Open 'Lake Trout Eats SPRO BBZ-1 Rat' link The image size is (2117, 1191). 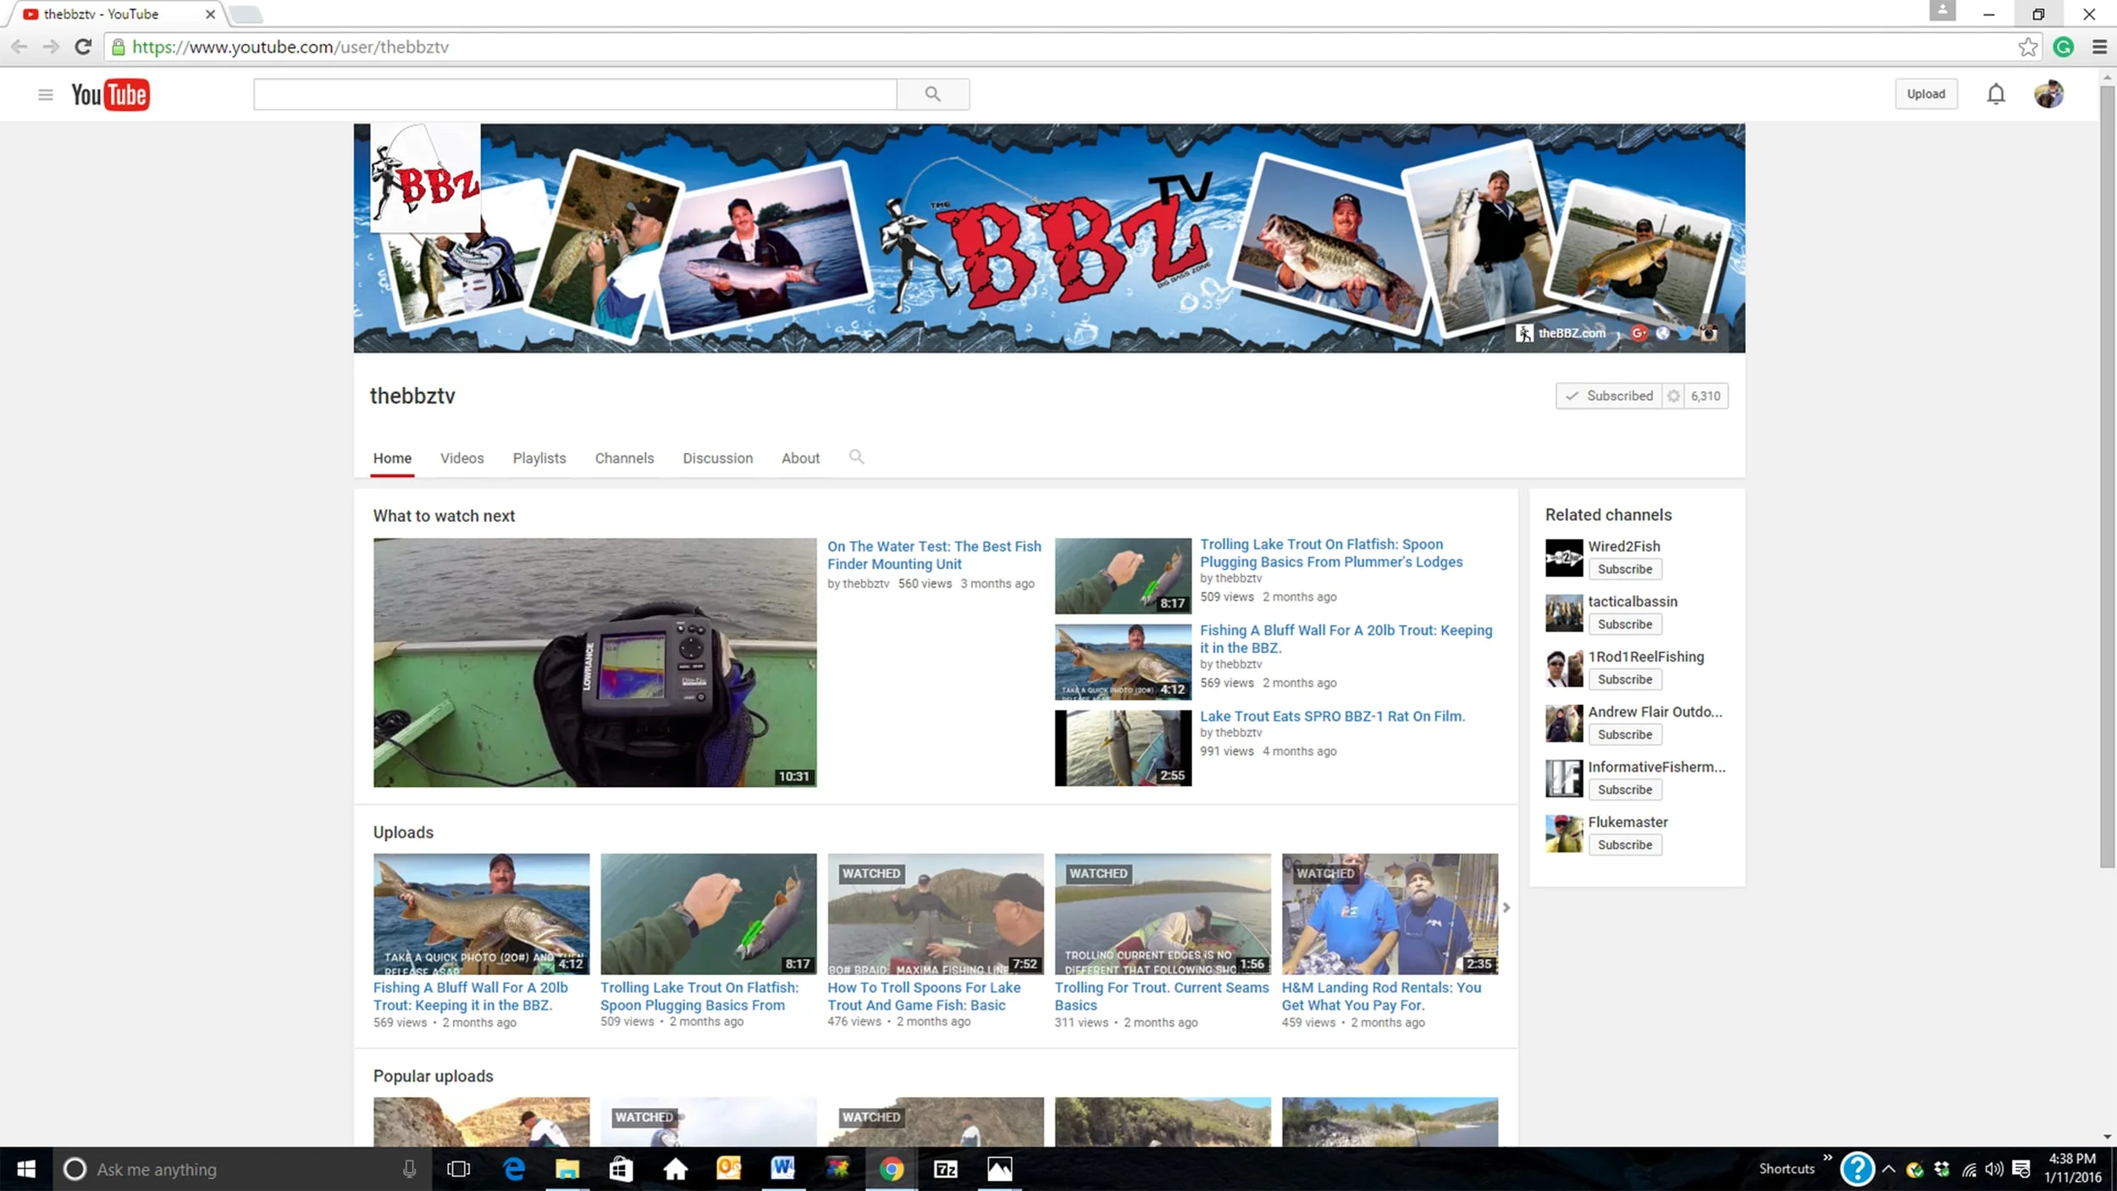point(1332,716)
